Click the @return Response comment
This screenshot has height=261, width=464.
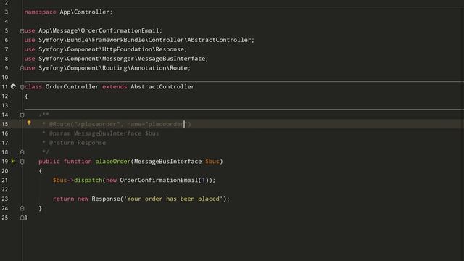pyautogui.click(x=78, y=143)
